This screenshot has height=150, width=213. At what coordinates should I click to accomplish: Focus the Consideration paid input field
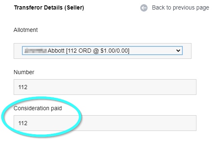click(105, 123)
